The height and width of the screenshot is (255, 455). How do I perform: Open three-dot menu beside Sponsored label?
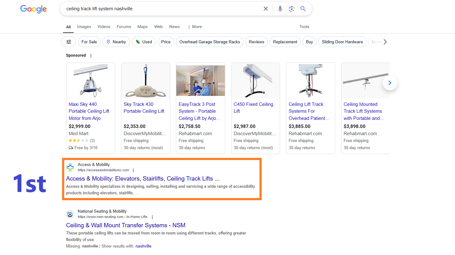[x=91, y=55]
